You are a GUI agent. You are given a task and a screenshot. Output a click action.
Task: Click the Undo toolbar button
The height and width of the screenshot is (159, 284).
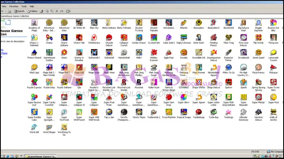[x=61, y=11]
